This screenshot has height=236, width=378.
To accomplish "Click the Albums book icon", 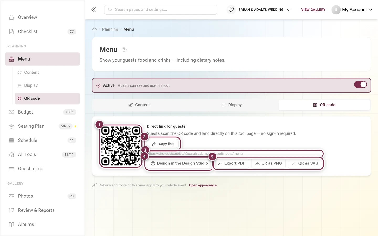I will tap(12, 224).
